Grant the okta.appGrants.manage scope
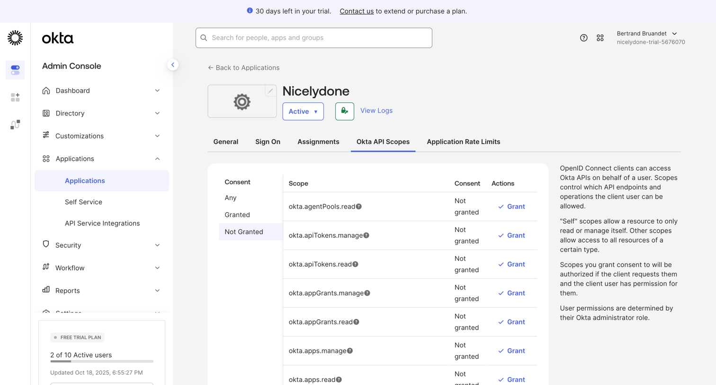This screenshot has width=716, height=385. pos(511,293)
